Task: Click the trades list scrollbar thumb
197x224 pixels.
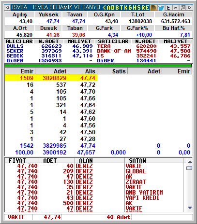Action: point(189,168)
